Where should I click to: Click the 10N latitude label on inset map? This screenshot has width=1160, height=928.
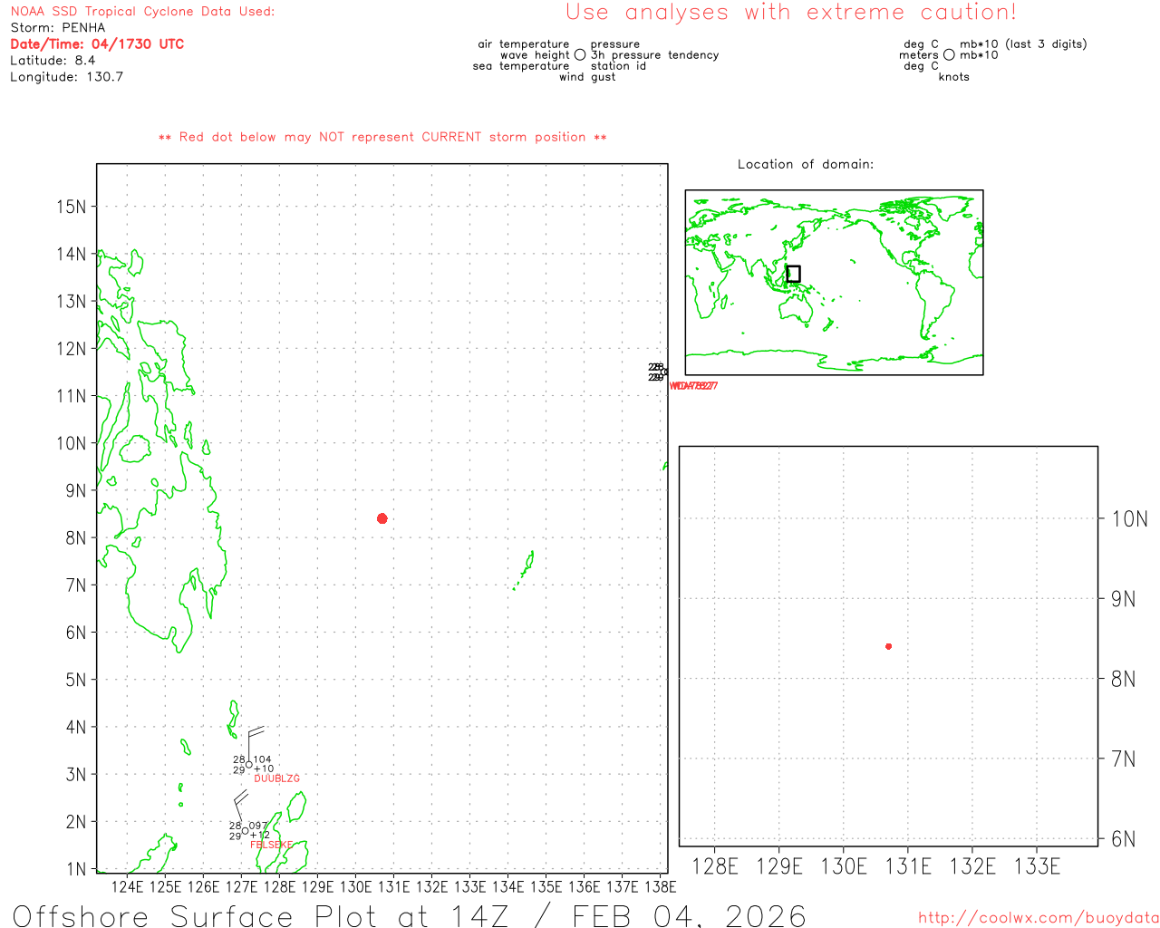click(1129, 519)
